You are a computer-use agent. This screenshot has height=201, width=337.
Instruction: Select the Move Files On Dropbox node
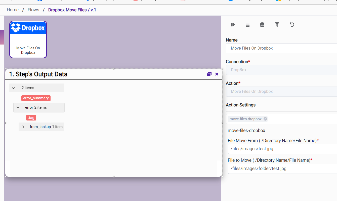(28, 39)
